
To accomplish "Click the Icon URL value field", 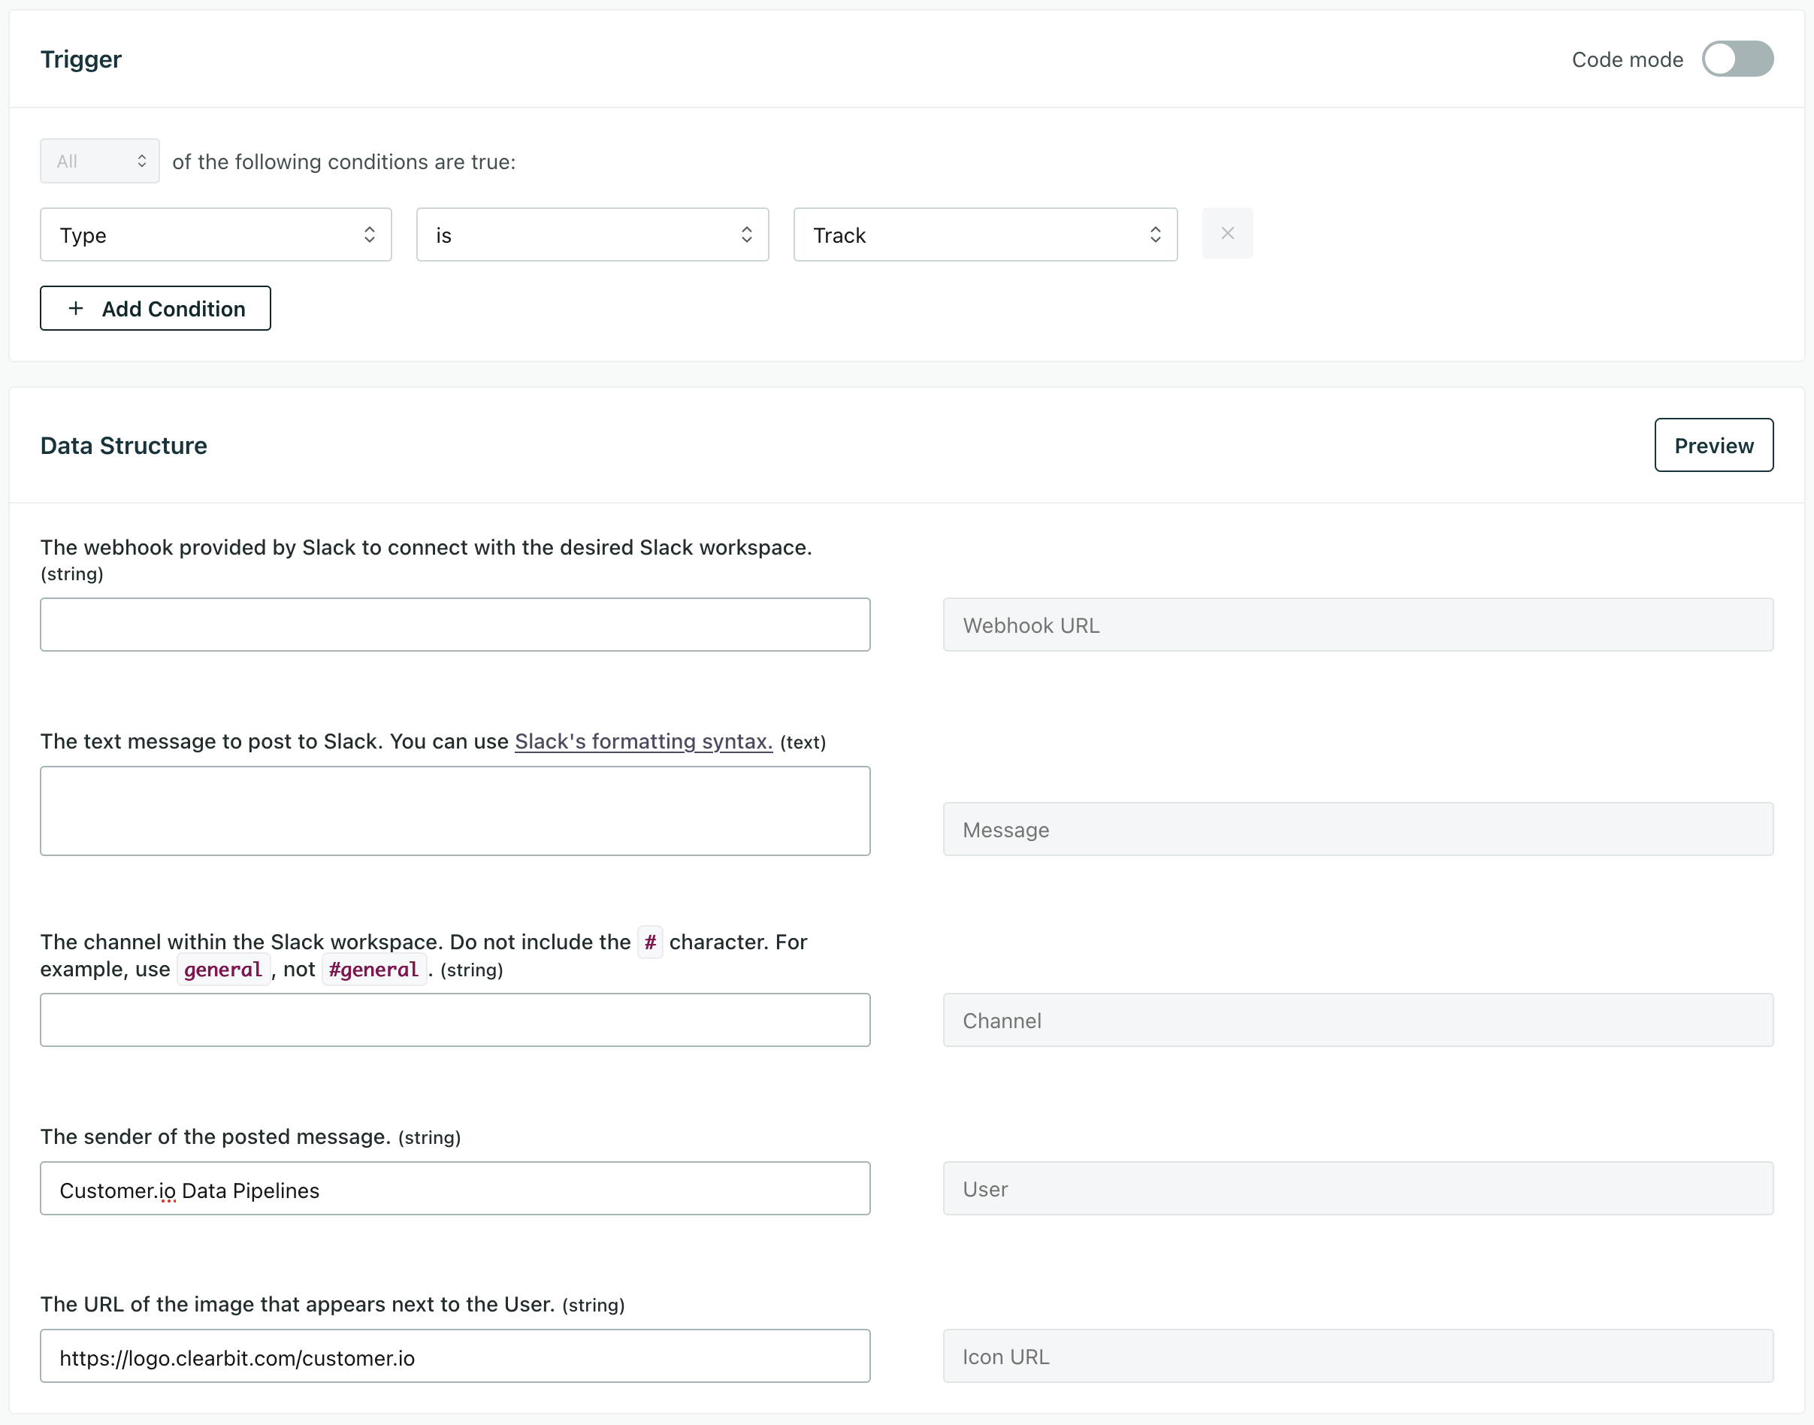I will [455, 1356].
